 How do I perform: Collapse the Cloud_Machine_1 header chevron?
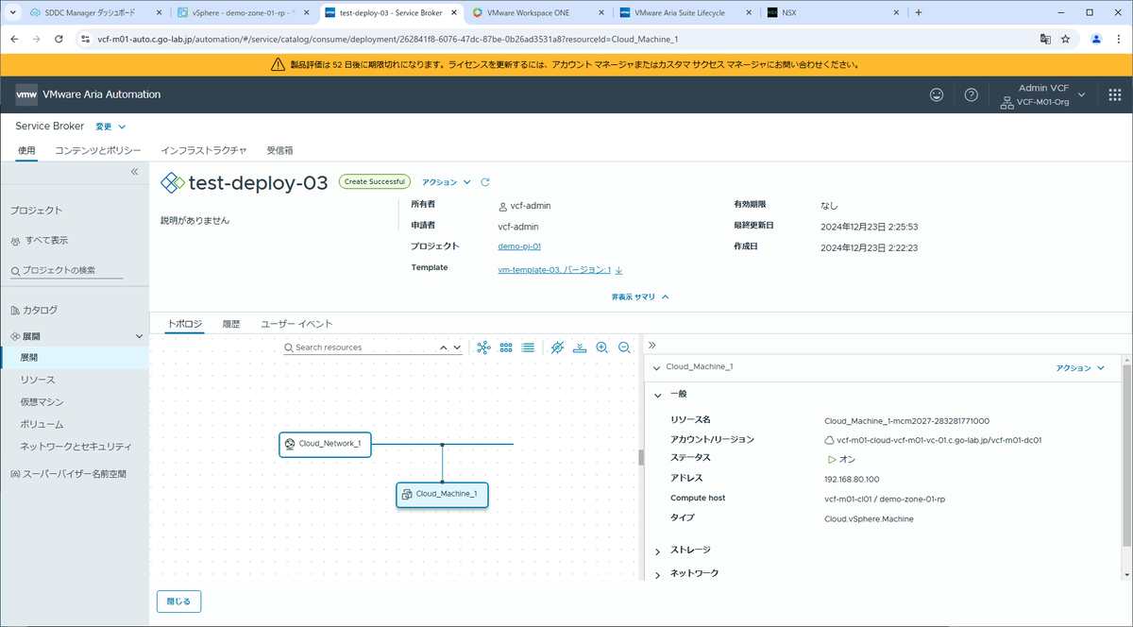657,367
